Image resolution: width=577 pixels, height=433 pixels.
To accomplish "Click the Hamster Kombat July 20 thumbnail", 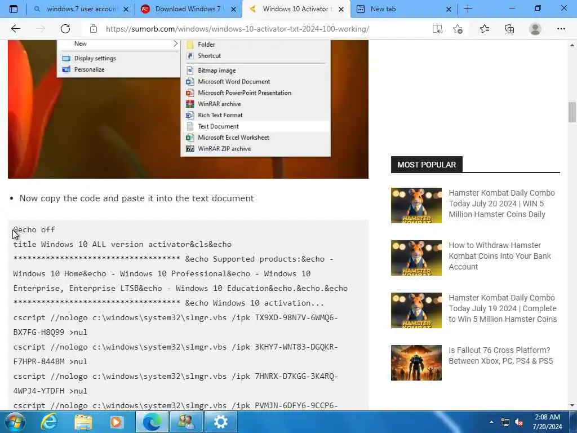I will point(416,205).
